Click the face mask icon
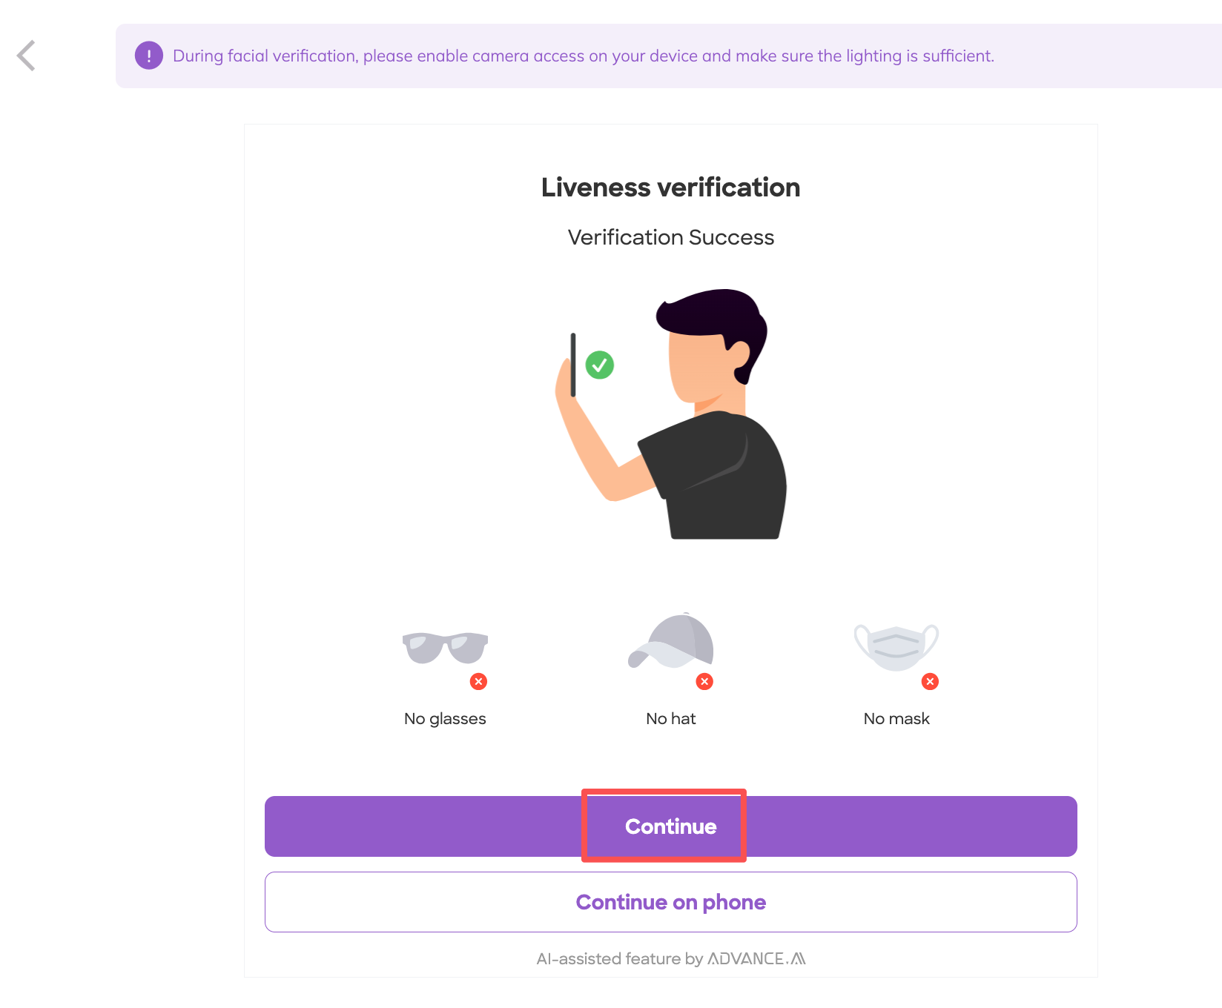Image resolution: width=1222 pixels, height=1008 pixels. click(x=896, y=646)
